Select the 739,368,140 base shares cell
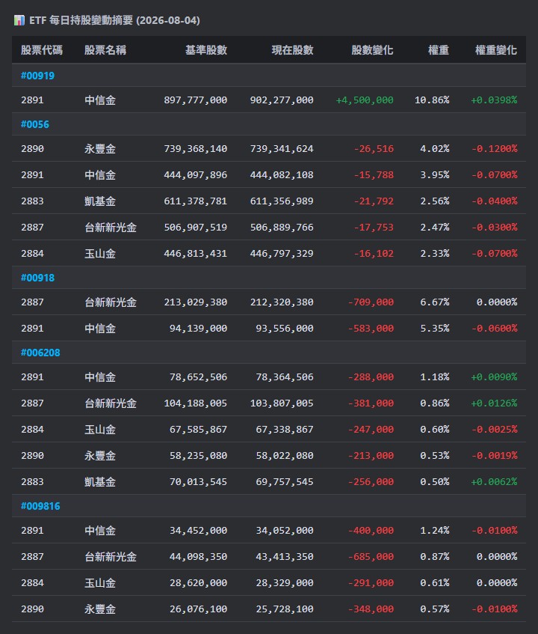The height and width of the screenshot is (634, 538). pos(195,149)
